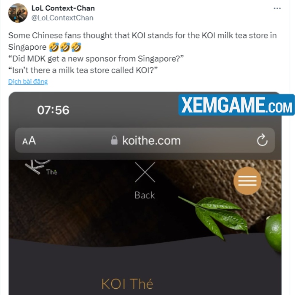Click the LoL Context-Chan display name

click(x=63, y=8)
